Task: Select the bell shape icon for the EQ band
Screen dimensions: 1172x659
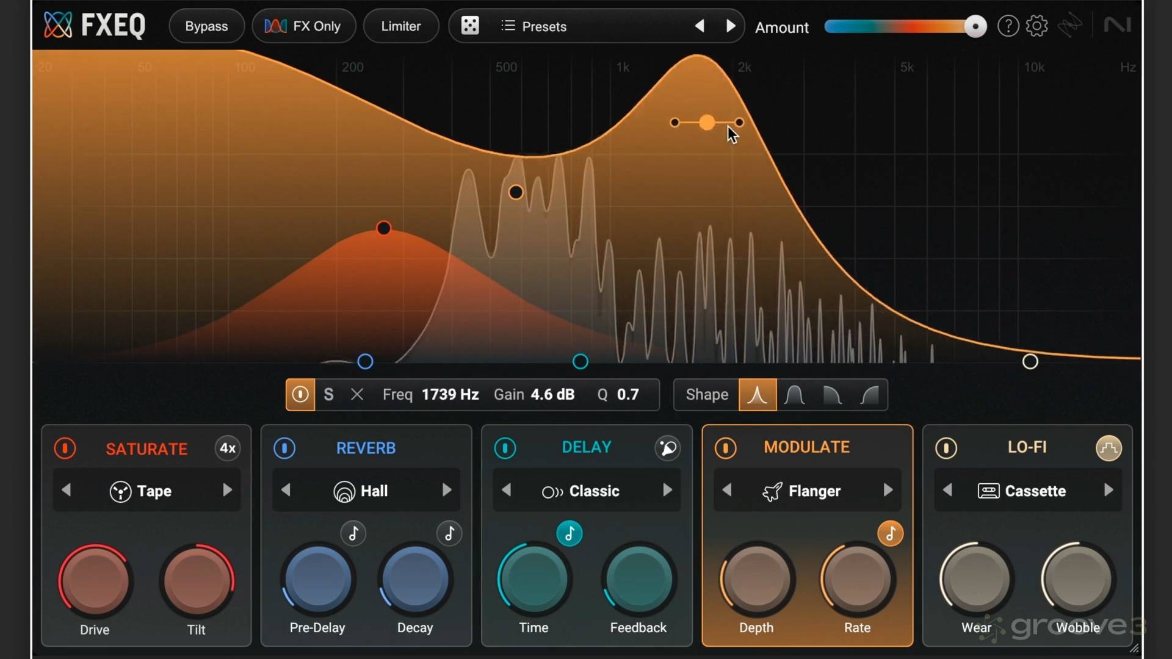Action: click(757, 395)
